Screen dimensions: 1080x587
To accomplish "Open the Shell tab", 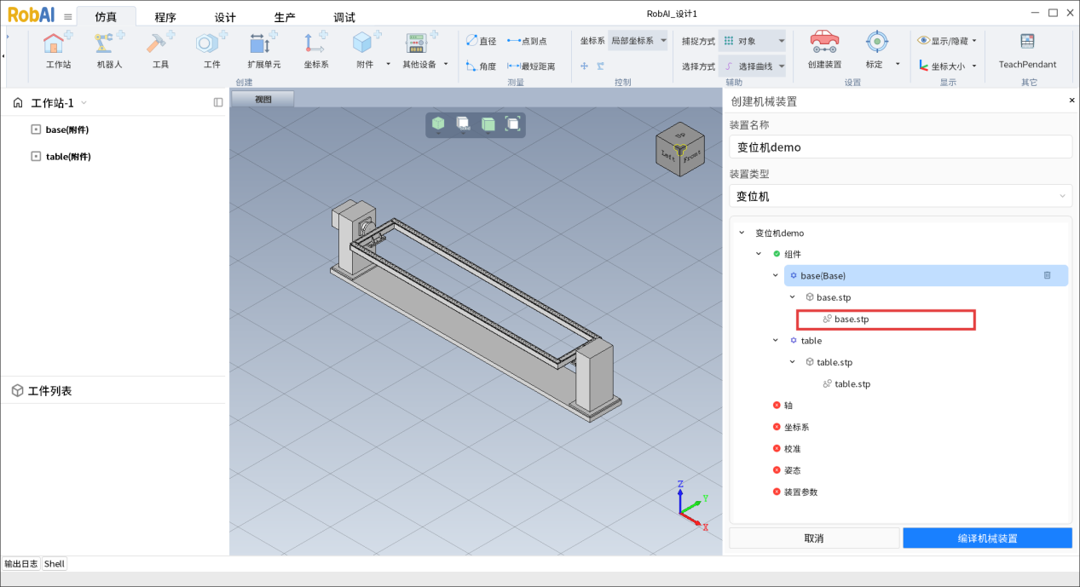I will pyautogui.click(x=55, y=563).
